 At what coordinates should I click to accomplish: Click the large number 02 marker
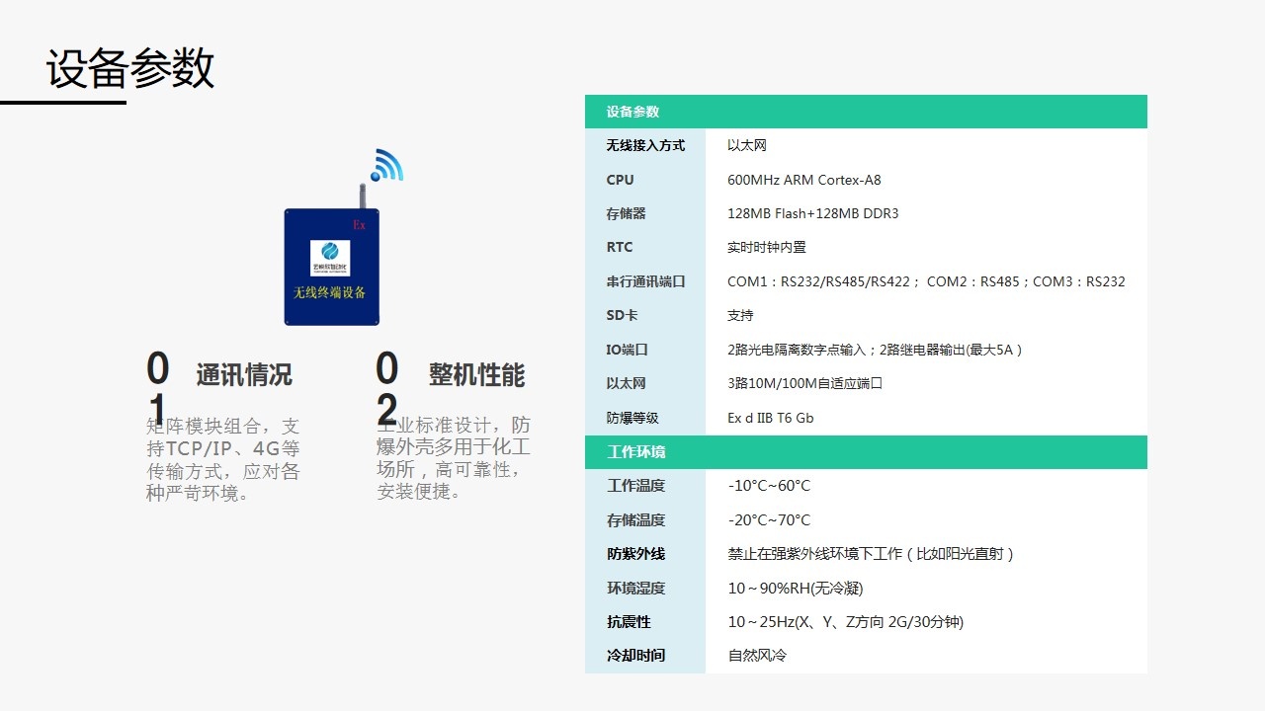pos(387,389)
